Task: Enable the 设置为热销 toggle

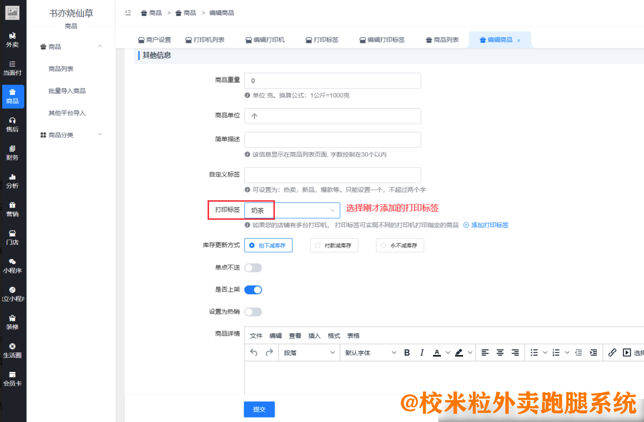Action: coord(253,312)
